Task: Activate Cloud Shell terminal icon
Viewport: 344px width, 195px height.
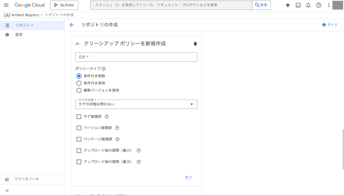Action: click(298, 5)
